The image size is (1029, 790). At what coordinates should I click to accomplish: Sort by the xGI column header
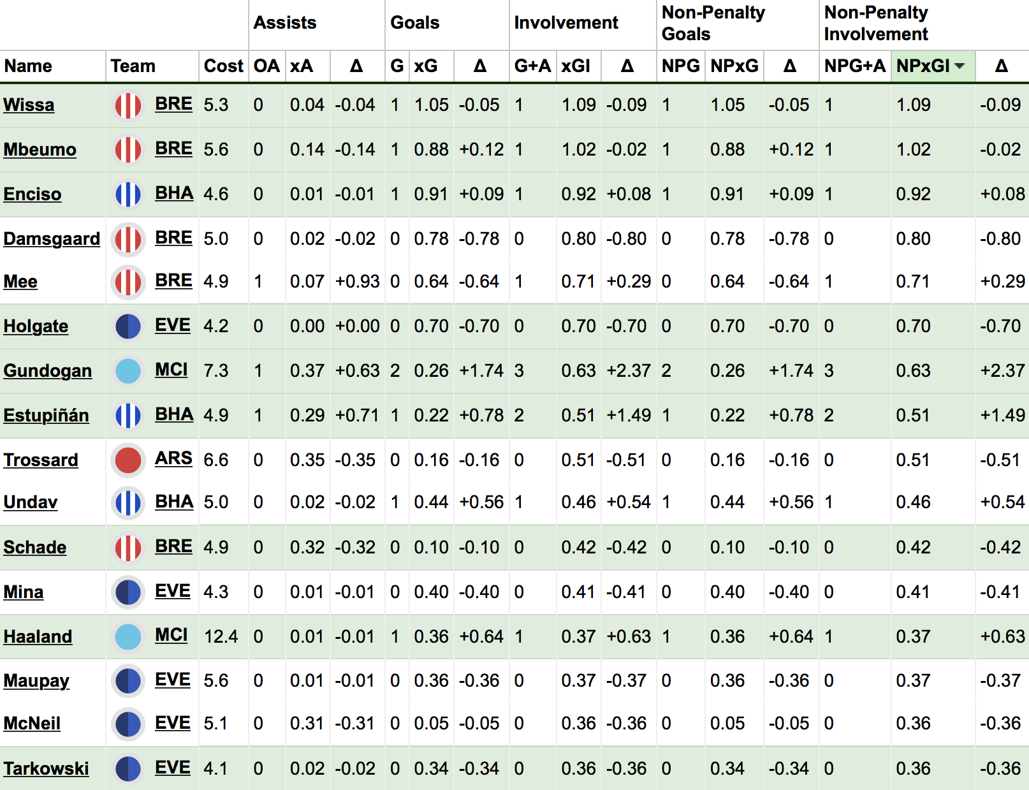point(576,66)
